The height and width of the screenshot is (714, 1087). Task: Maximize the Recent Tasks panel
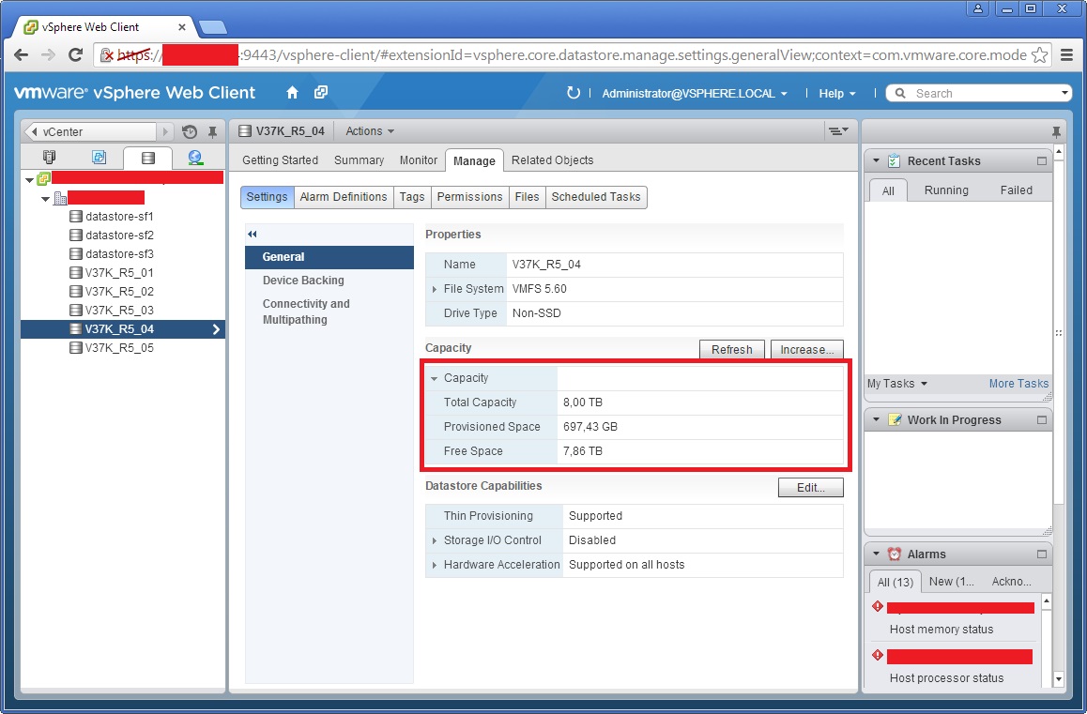(1041, 160)
